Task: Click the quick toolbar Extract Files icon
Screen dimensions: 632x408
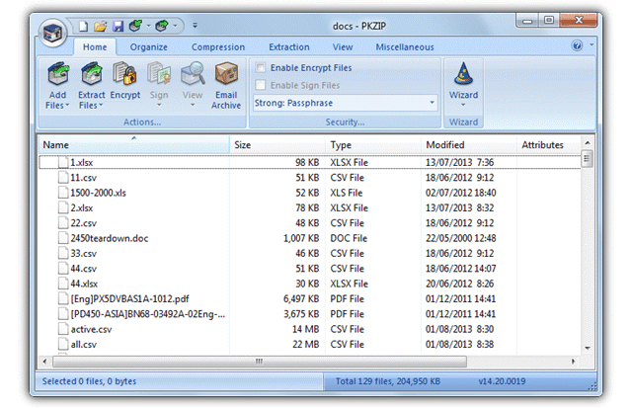Action: pos(162,26)
